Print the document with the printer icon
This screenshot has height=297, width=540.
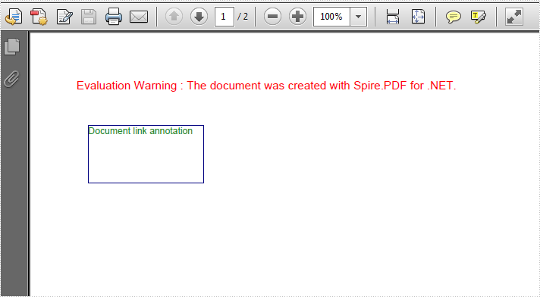pyautogui.click(x=114, y=17)
